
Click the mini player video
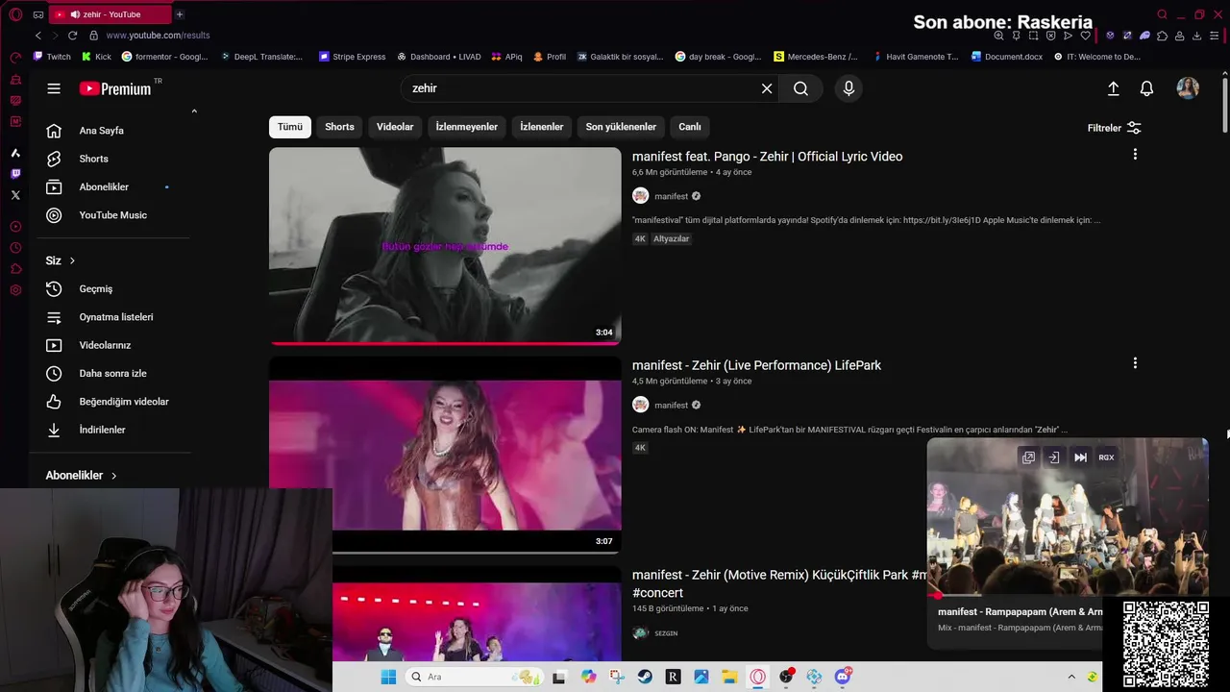click(x=1068, y=519)
